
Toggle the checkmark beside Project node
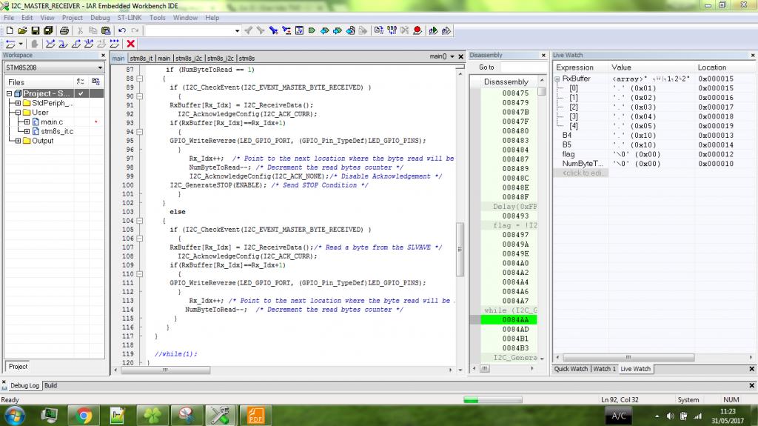tap(81, 93)
